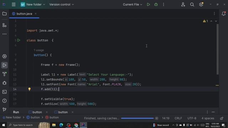Close the first button run tab
The height and width of the screenshot is (128, 228).
pos(47,112)
